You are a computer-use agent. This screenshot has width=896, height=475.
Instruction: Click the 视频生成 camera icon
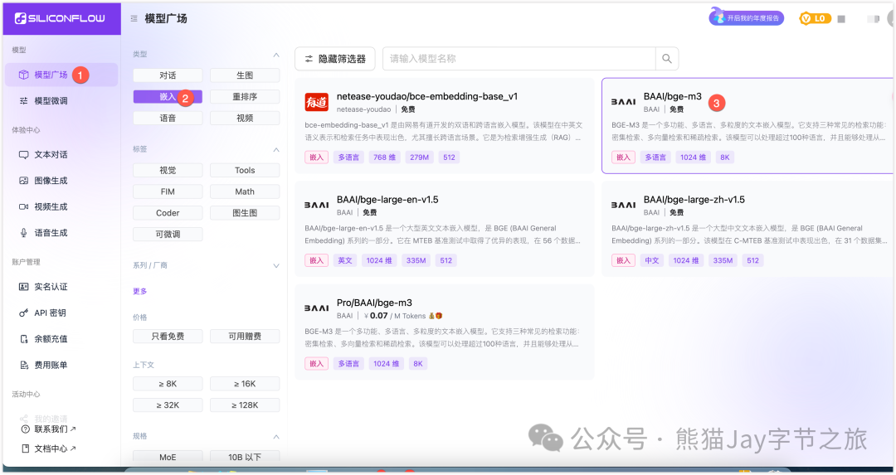coord(23,206)
